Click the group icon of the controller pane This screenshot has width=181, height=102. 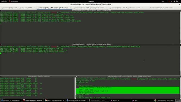pos(1,11)
